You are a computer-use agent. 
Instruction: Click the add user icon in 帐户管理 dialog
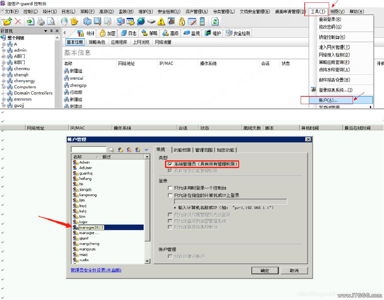[120, 150]
